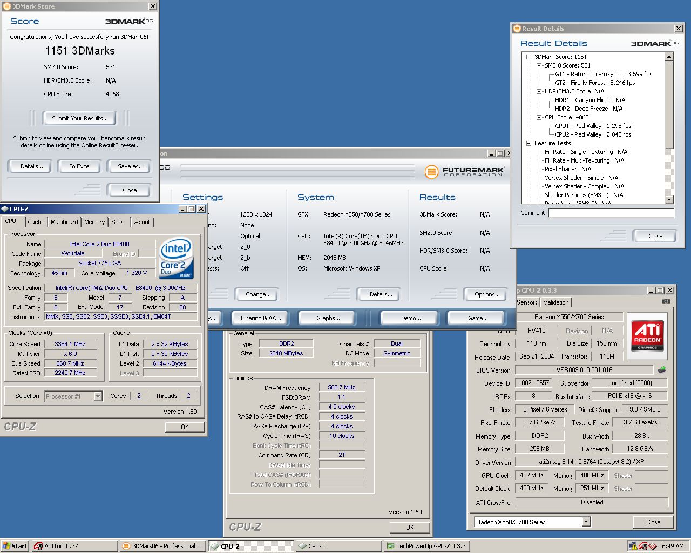Close the 3DMark Score dialog via Close button
The height and width of the screenshot is (553, 691).
(130, 190)
